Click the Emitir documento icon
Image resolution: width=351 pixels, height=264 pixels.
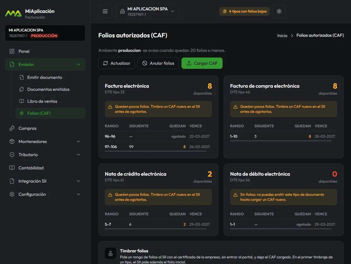[21, 77]
